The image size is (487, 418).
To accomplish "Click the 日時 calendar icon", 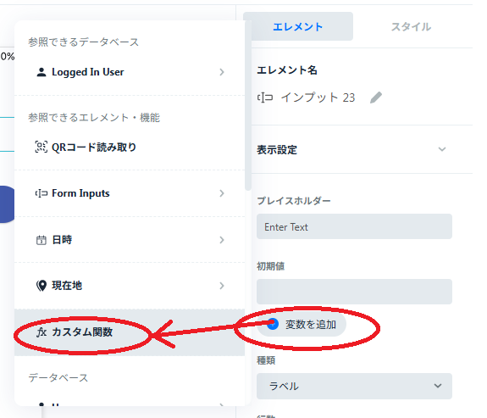I will [42, 240].
